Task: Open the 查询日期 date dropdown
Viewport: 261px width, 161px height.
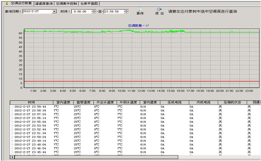Action: (54, 11)
